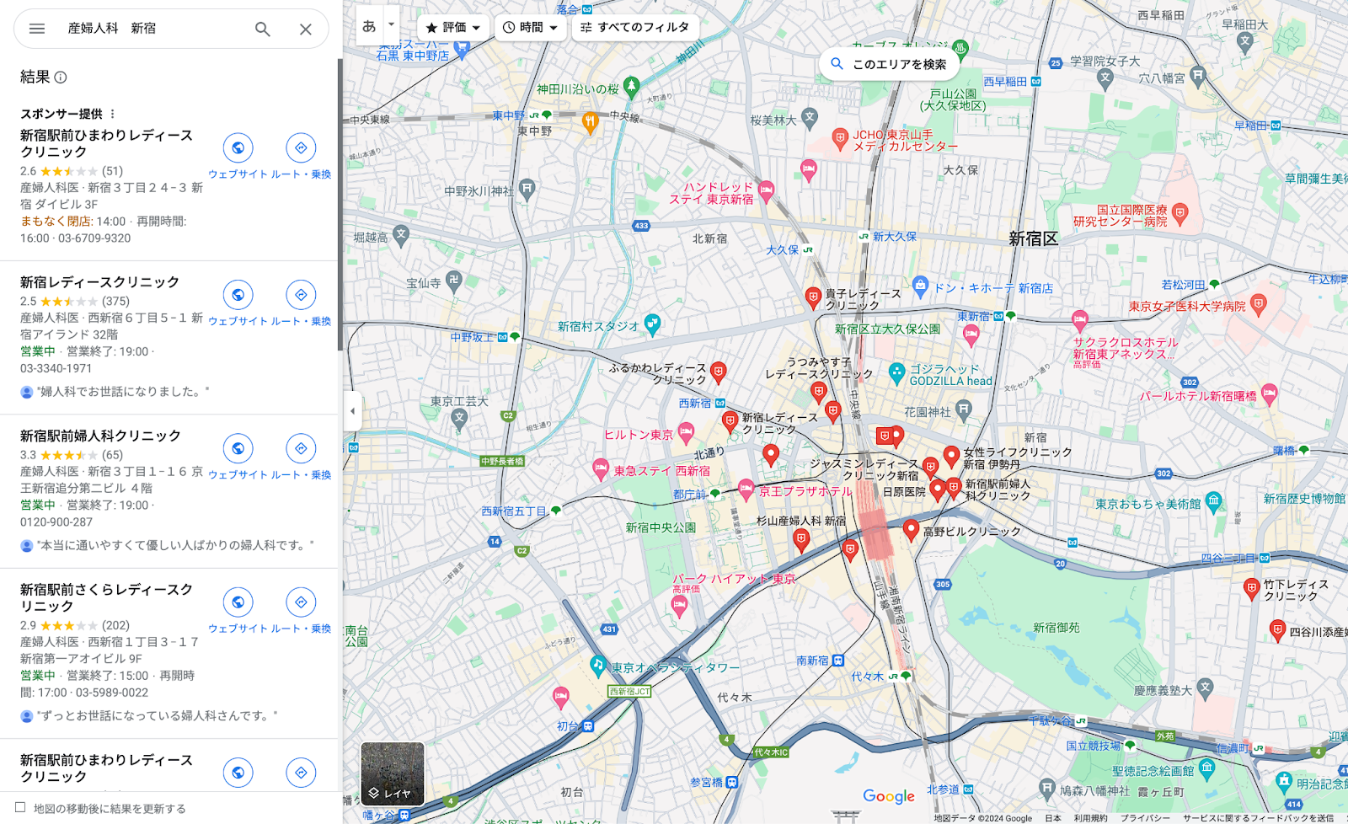Select 竹下レディスクリニック map pin

1251,587
